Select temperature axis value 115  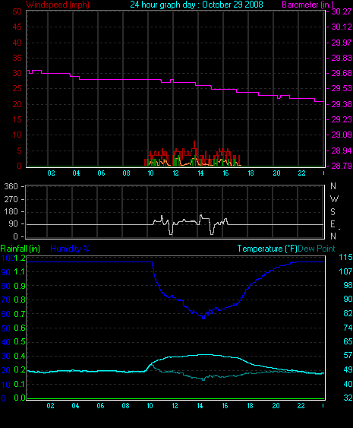tap(345, 257)
